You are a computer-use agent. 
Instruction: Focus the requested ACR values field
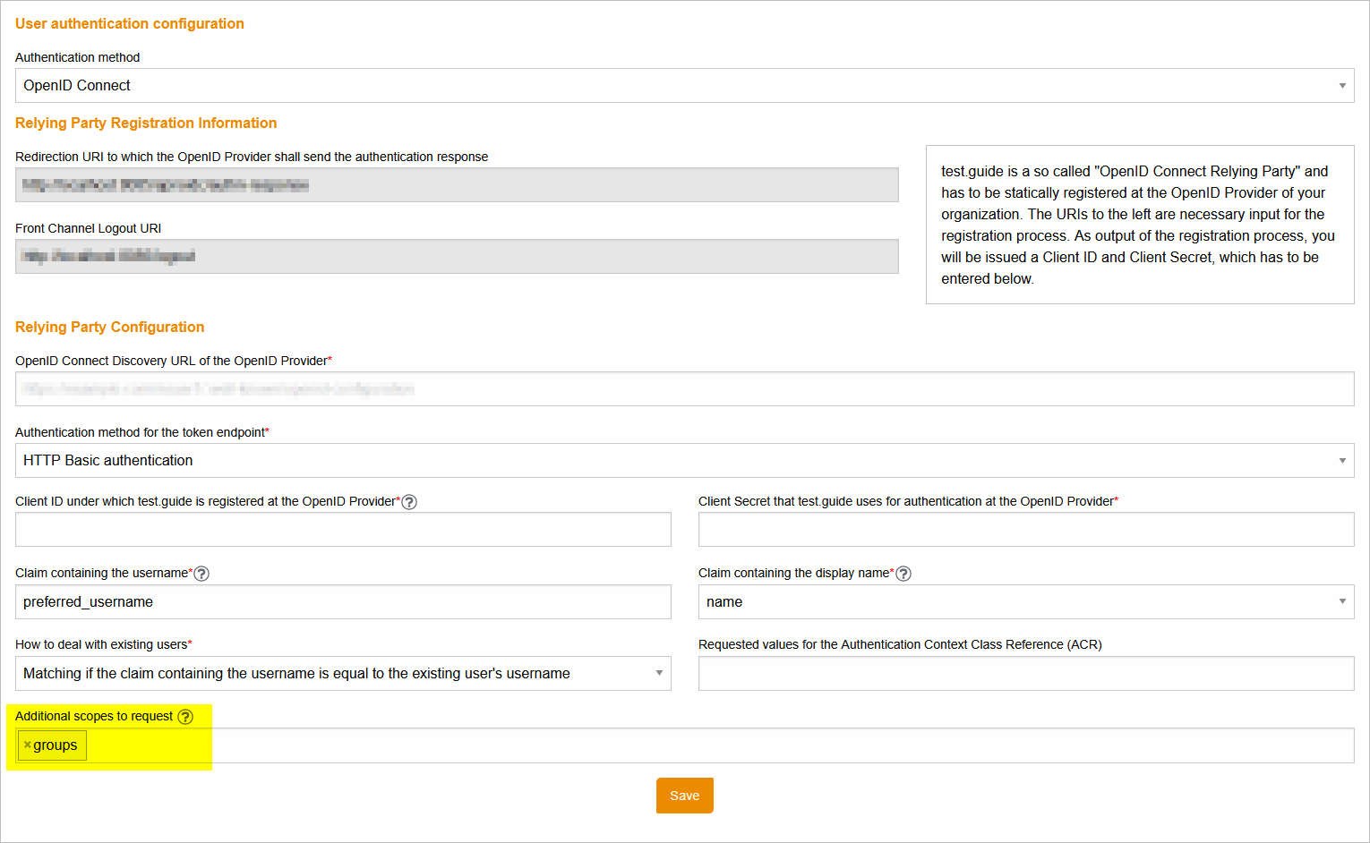click(1025, 674)
